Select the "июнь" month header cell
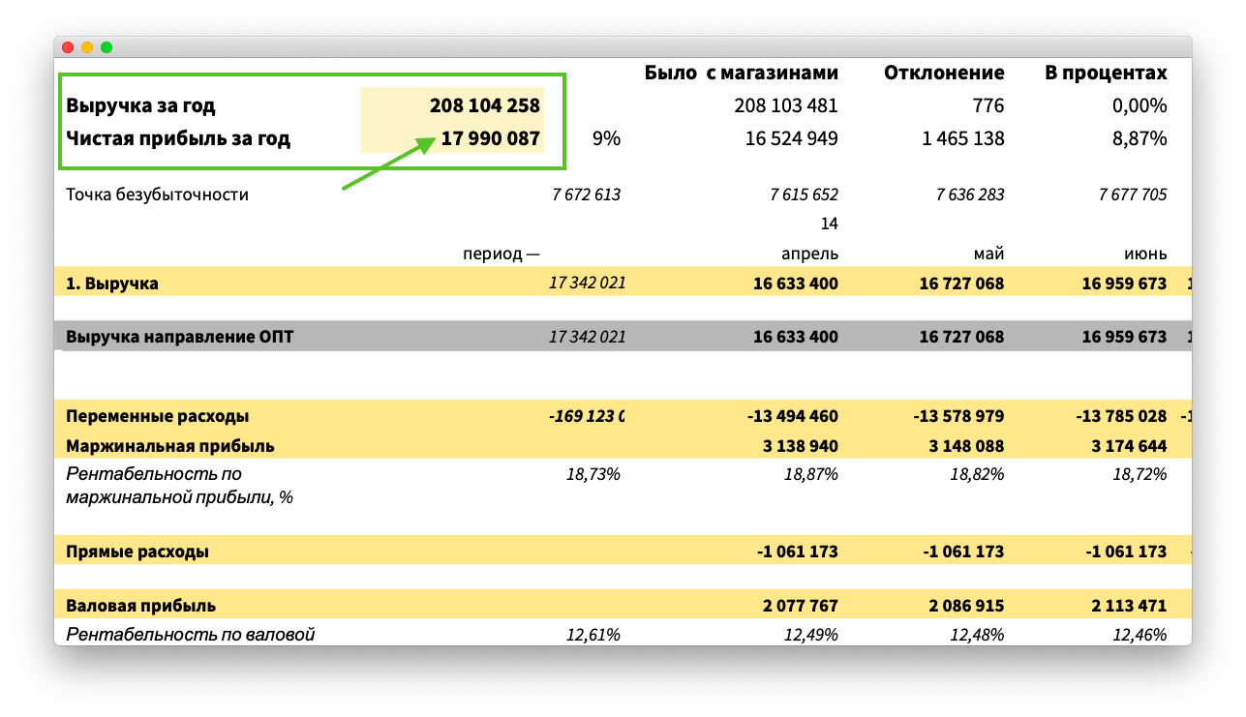The height and width of the screenshot is (717, 1246). (1145, 254)
